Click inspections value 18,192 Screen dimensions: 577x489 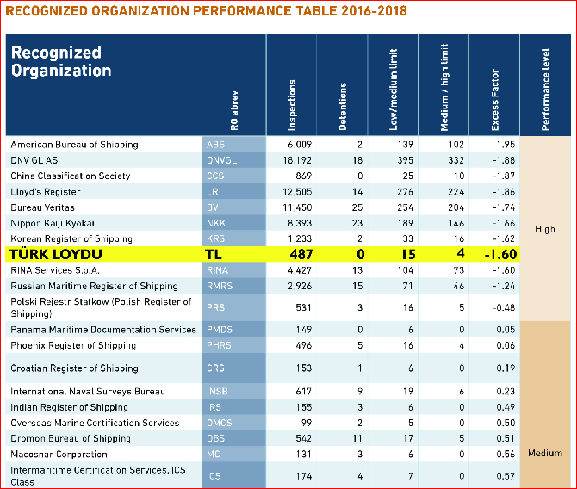point(297,160)
